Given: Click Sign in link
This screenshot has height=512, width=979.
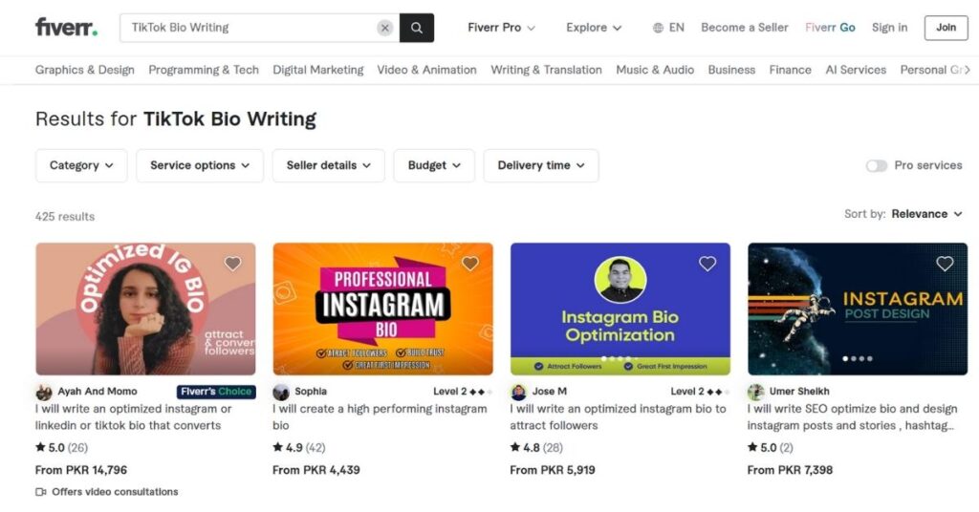Looking at the screenshot, I should [x=890, y=28].
